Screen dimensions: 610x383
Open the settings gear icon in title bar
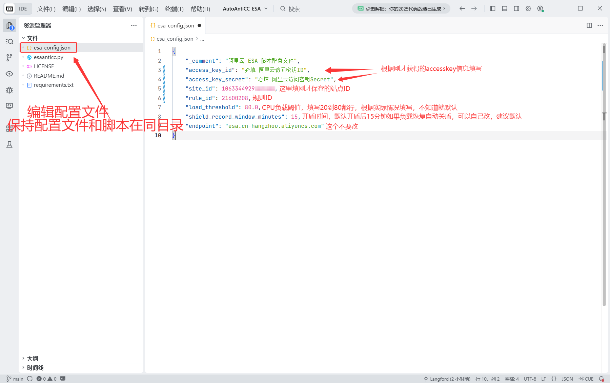click(528, 9)
